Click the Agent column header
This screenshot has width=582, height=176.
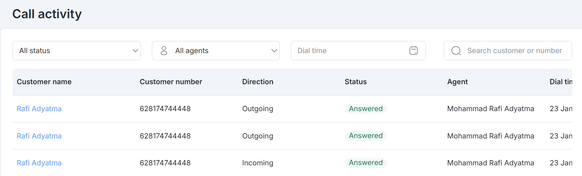[x=457, y=82]
